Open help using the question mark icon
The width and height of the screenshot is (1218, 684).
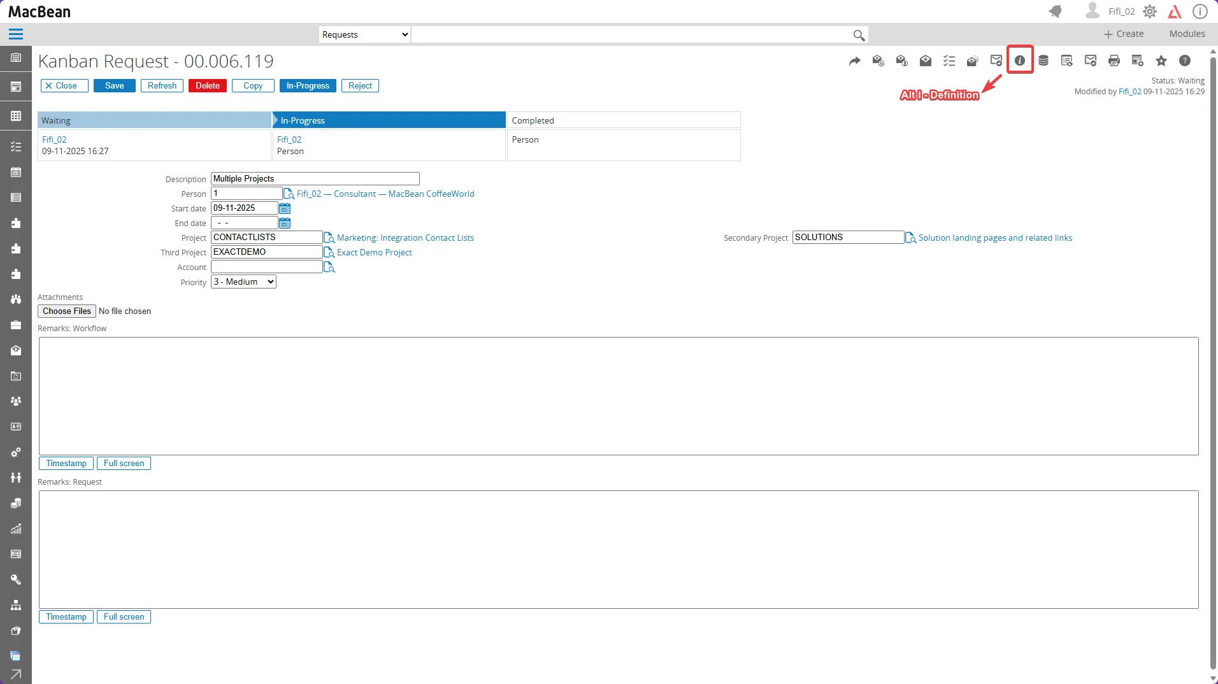(1185, 61)
